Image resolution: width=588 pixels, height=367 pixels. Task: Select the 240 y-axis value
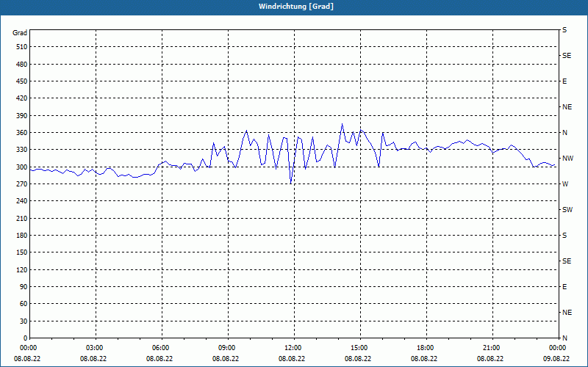click(22, 201)
